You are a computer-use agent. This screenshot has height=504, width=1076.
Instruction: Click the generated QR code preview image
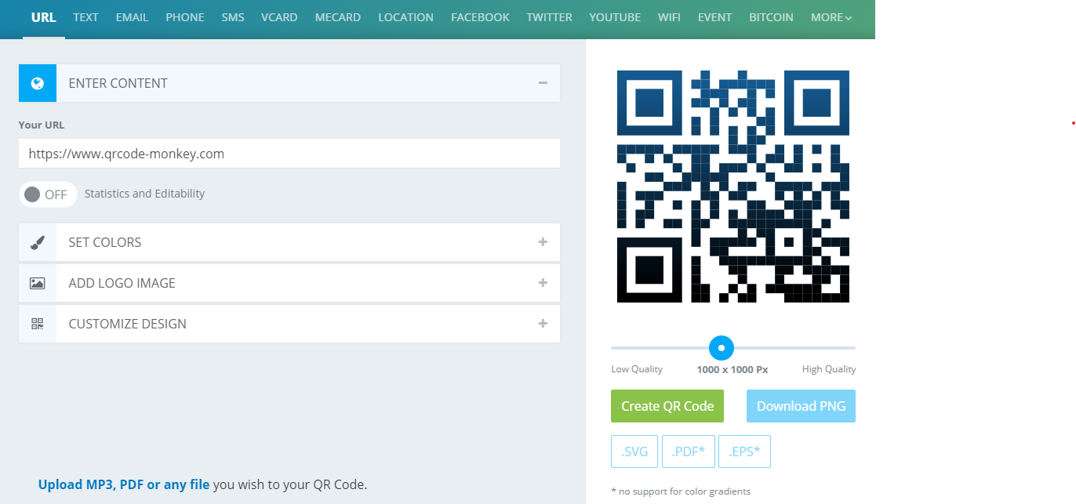coord(733,187)
